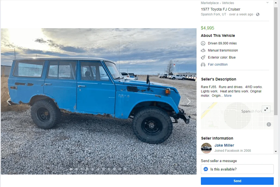Click the Messenger icon in message box
280x187 pixels.
coord(206,169)
